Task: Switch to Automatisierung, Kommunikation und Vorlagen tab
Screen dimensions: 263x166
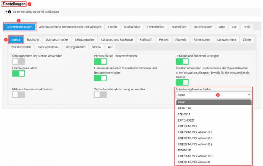Action: (70, 27)
